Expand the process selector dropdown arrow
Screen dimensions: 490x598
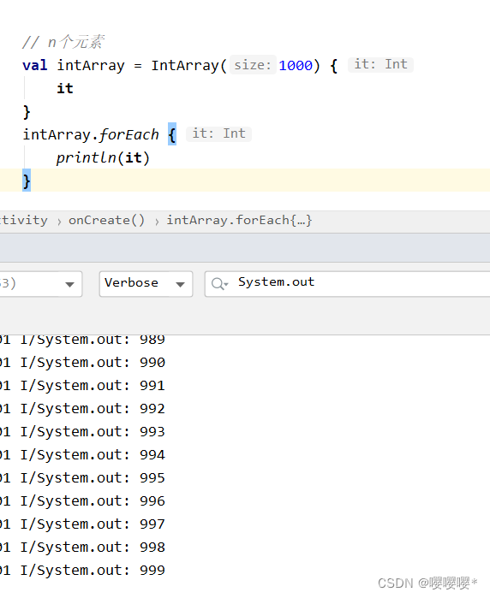pyautogui.click(x=69, y=284)
